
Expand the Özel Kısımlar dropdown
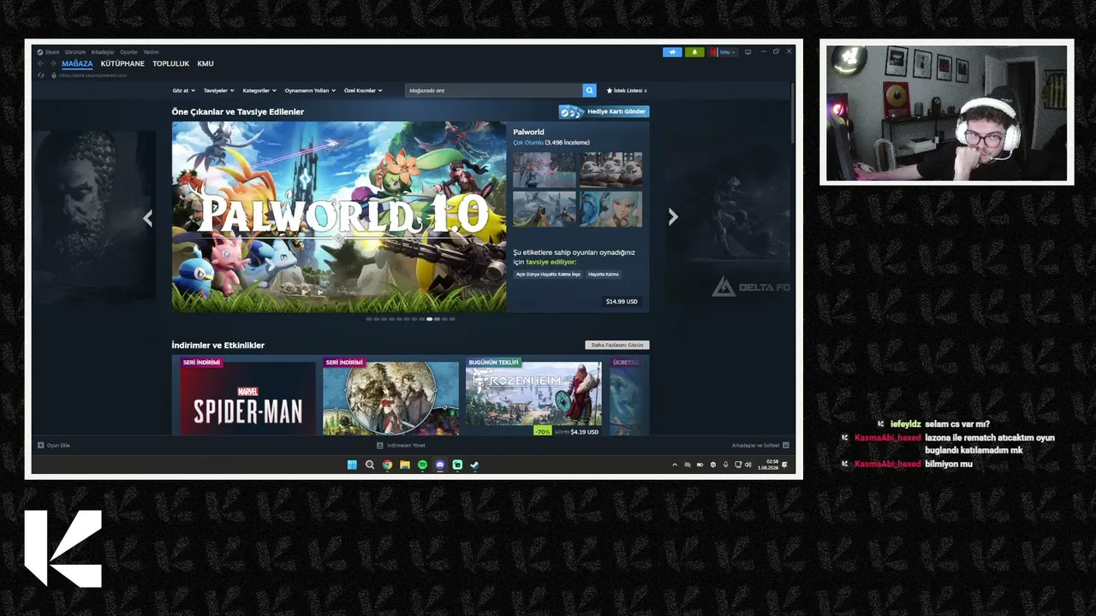[363, 90]
